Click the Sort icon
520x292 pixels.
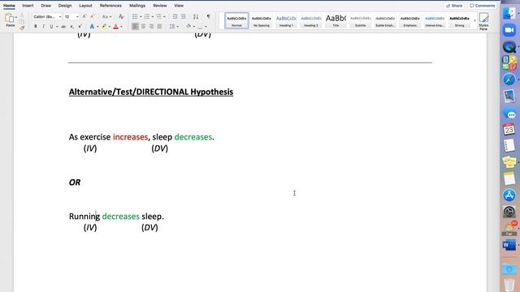pos(196,16)
